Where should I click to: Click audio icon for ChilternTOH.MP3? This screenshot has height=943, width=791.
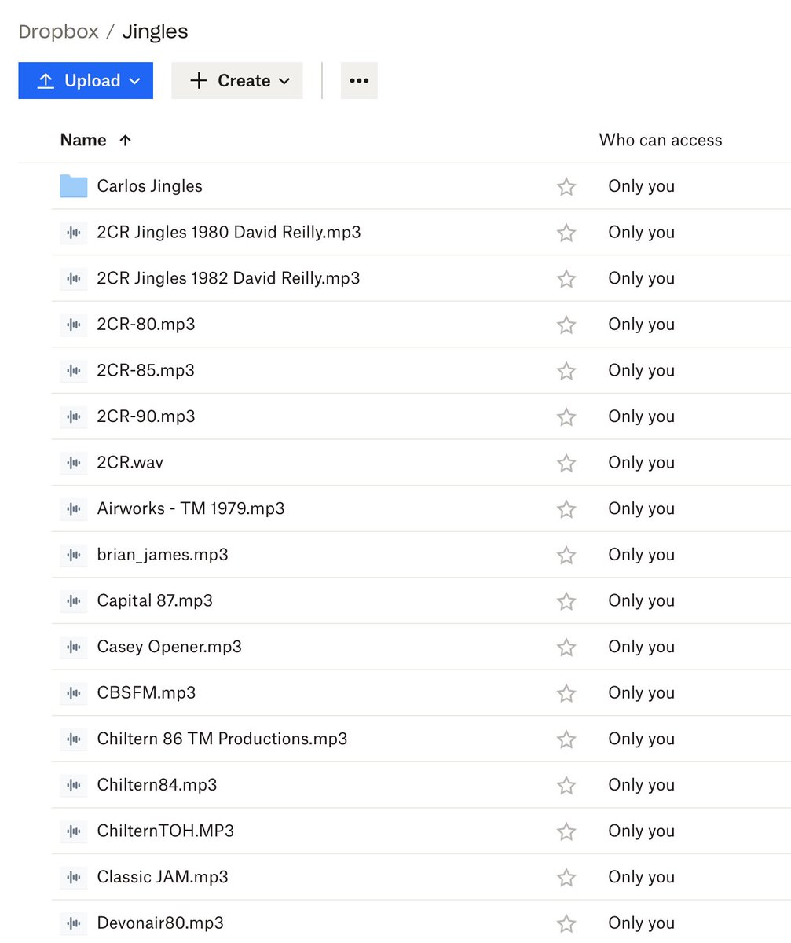tap(74, 831)
